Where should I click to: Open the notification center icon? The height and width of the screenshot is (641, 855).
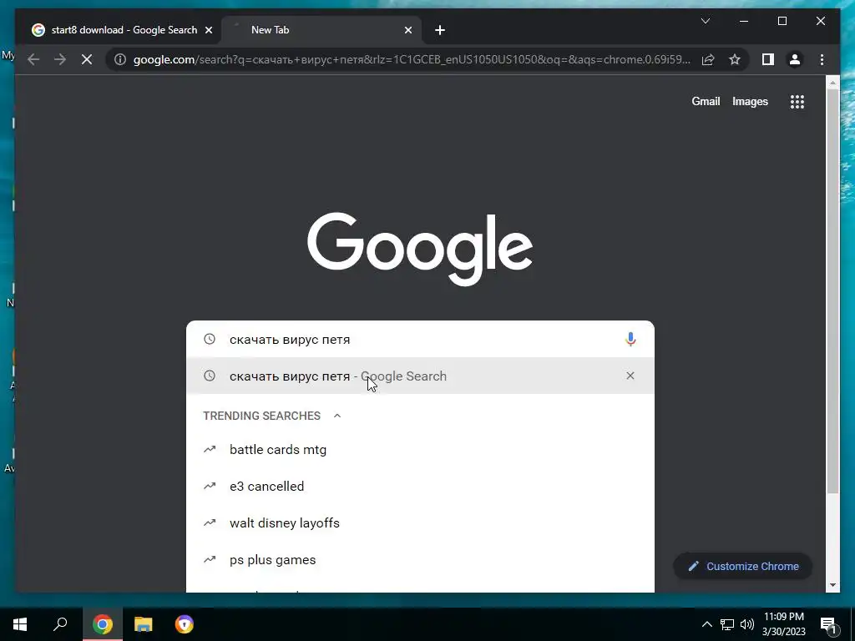pos(828,625)
